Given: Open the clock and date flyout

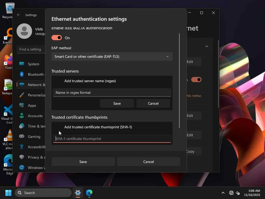Looking at the screenshot, I should [252, 193].
